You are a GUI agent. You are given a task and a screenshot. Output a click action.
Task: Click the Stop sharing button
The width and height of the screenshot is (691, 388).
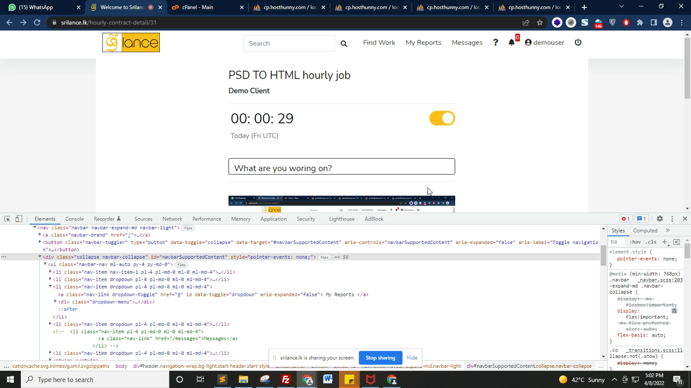point(380,358)
